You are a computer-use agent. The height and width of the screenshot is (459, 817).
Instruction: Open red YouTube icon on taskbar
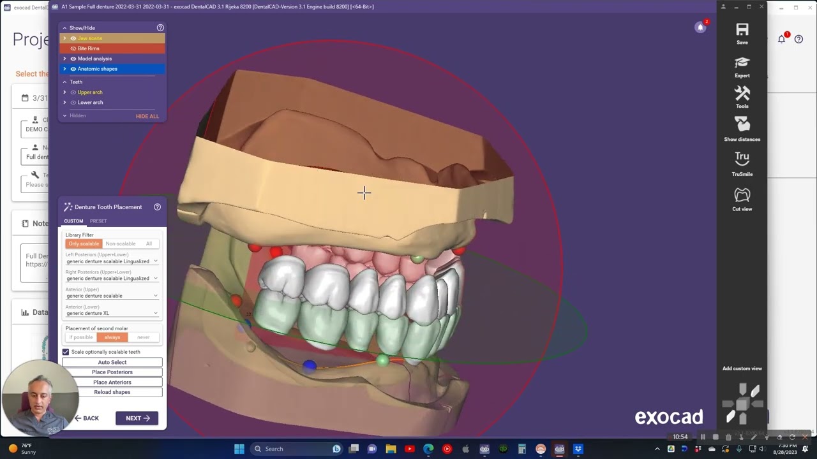pyautogui.click(x=409, y=449)
